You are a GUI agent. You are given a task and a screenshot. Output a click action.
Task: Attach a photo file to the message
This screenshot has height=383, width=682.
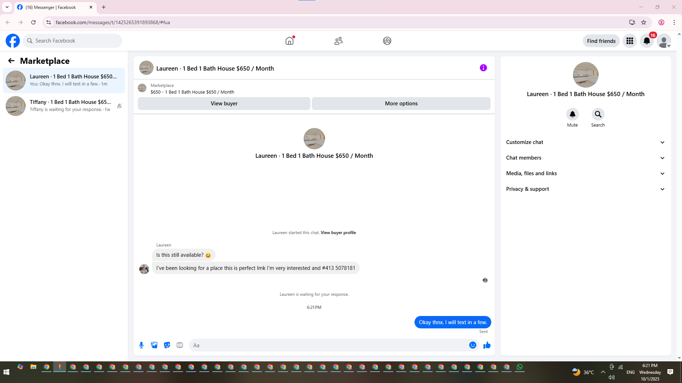pos(154,345)
